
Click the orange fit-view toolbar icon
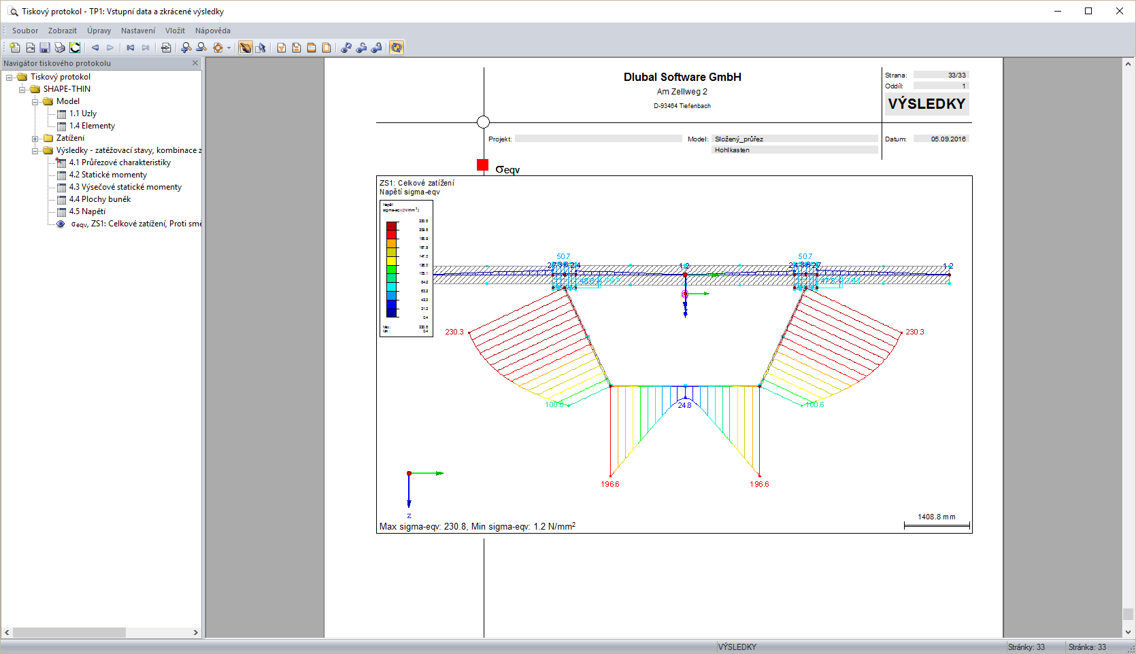218,48
